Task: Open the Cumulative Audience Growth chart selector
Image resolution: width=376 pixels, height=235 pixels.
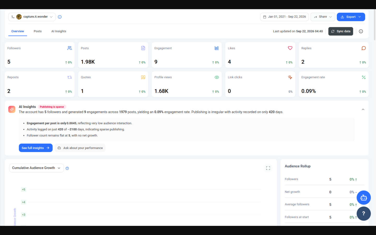Action: click(x=36, y=168)
